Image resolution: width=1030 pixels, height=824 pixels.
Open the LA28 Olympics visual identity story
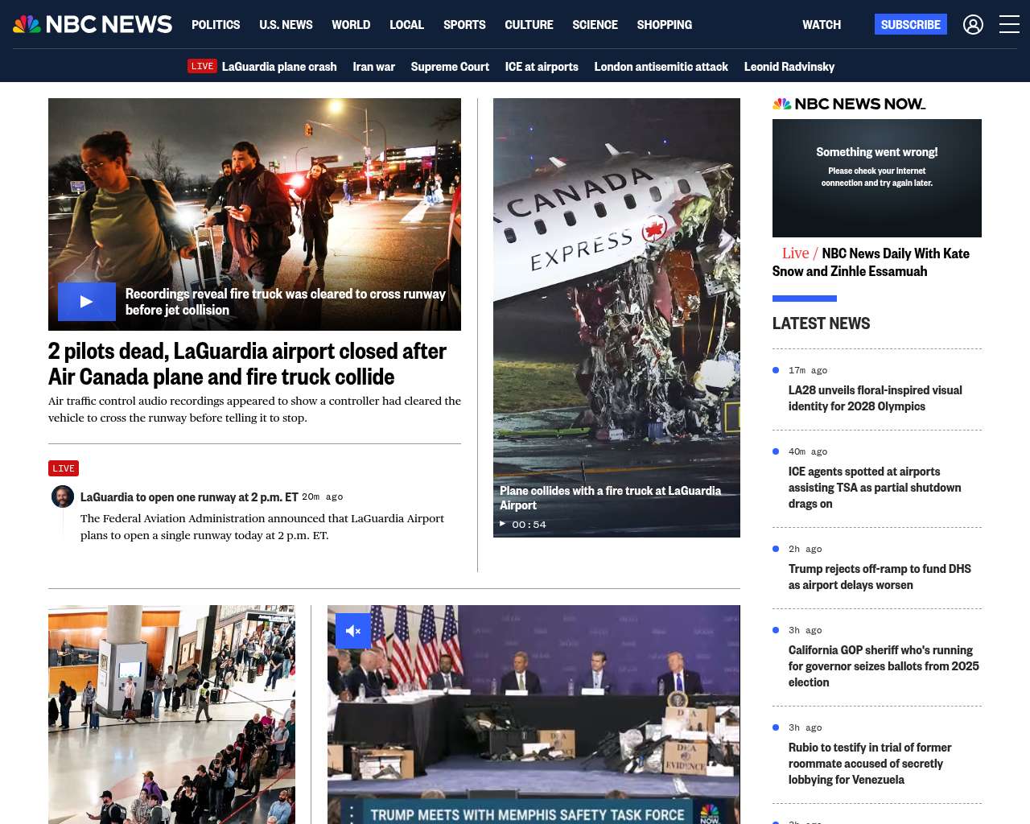(875, 398)
